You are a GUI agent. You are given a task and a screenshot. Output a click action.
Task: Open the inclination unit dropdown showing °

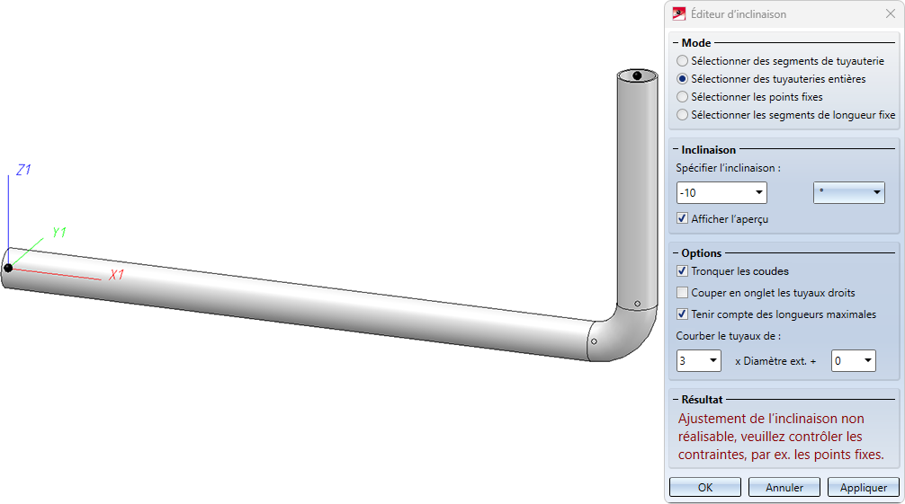coord(877,192)
